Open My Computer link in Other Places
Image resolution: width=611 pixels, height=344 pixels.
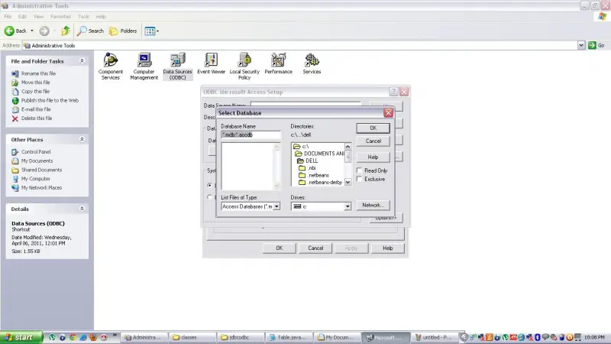click(x=35, y=179)
